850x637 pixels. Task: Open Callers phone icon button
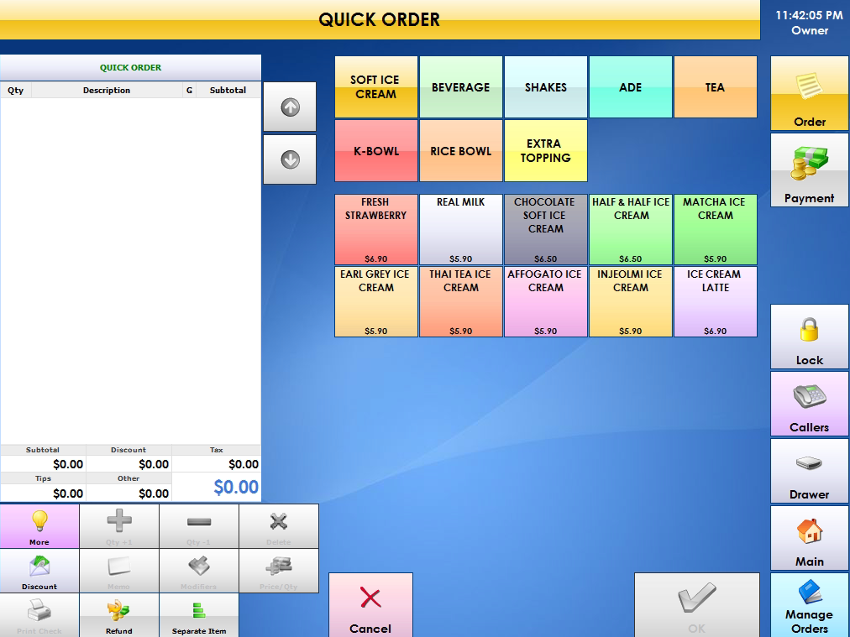809,403
